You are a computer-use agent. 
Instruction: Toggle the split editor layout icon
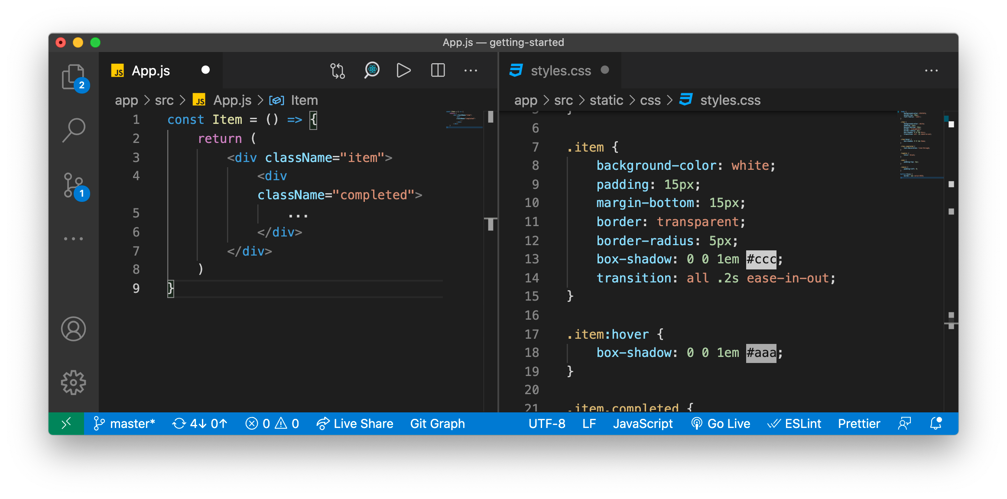point(438,71)
